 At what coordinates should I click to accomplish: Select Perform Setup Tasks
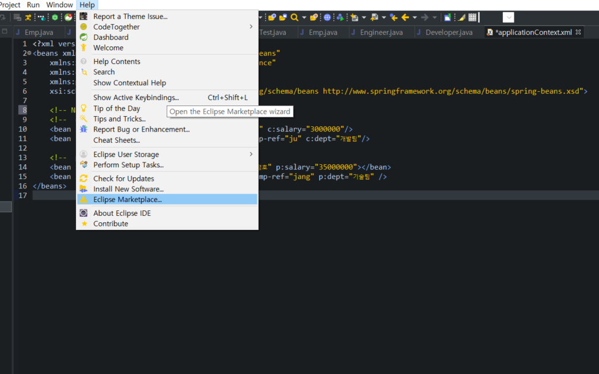pyautogui.click(x=167, y=165)
